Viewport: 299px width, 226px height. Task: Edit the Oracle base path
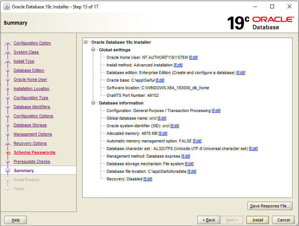160,81
